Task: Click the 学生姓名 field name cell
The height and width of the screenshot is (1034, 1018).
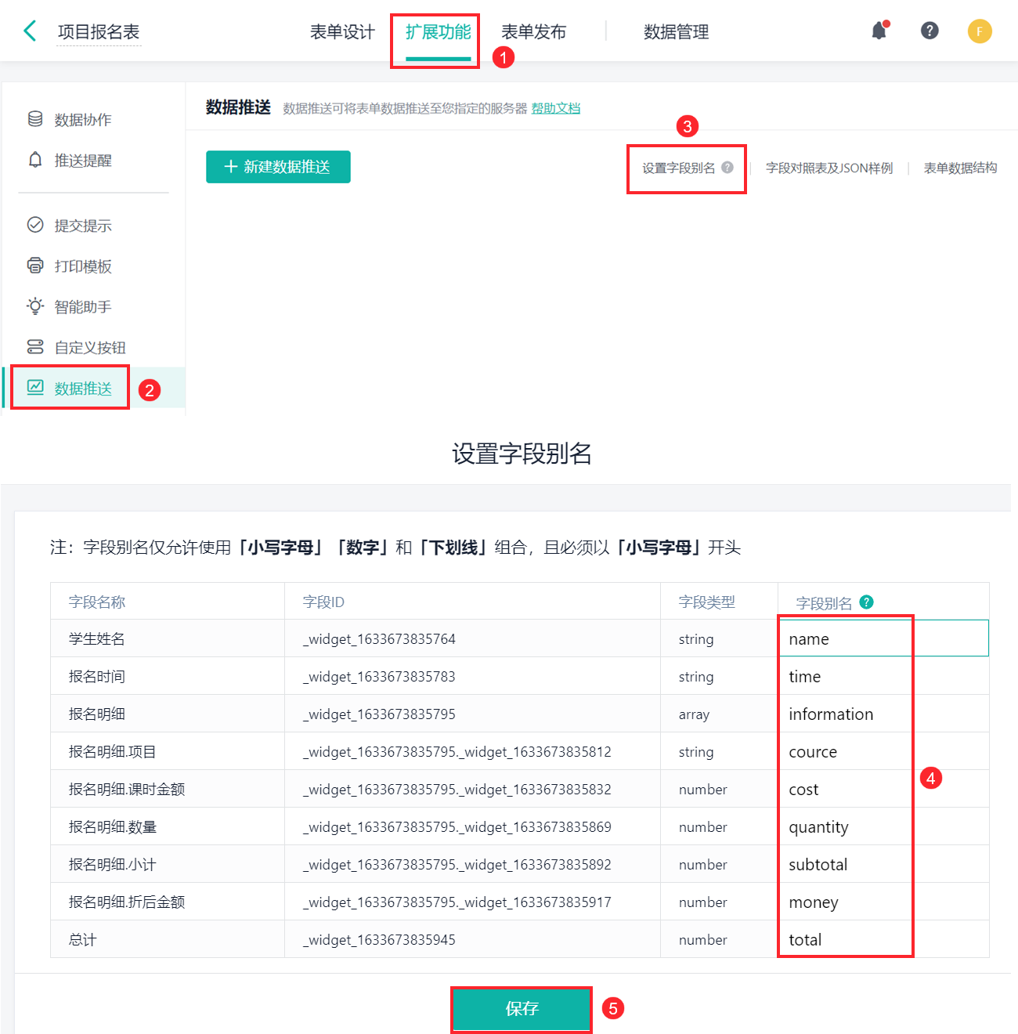Action: [168, 638]
